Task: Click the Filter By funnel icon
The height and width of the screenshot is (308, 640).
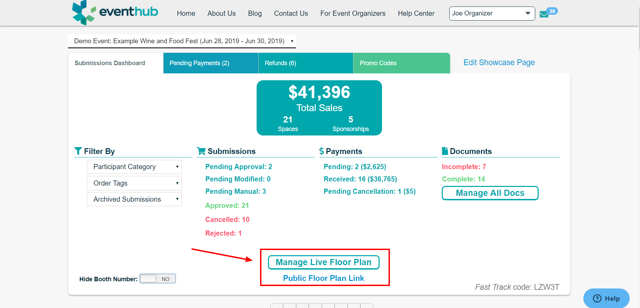Action: point(78,151)
